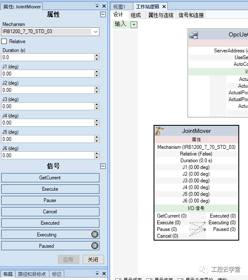Collapse the 信号 section with minus icon
This screenshot has height=280, width=248.
(x=103, y=166)
